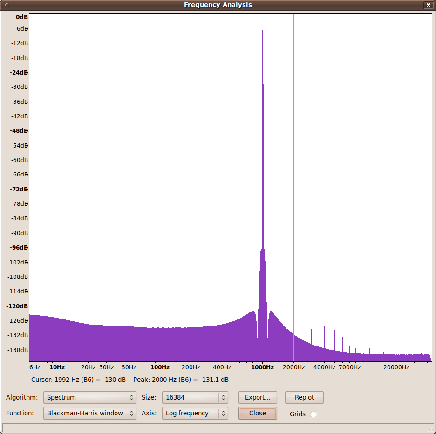436x434 pixels.
Task: Open the Function dropdown showing Blackman-Harris window
Action: point(89,413)
